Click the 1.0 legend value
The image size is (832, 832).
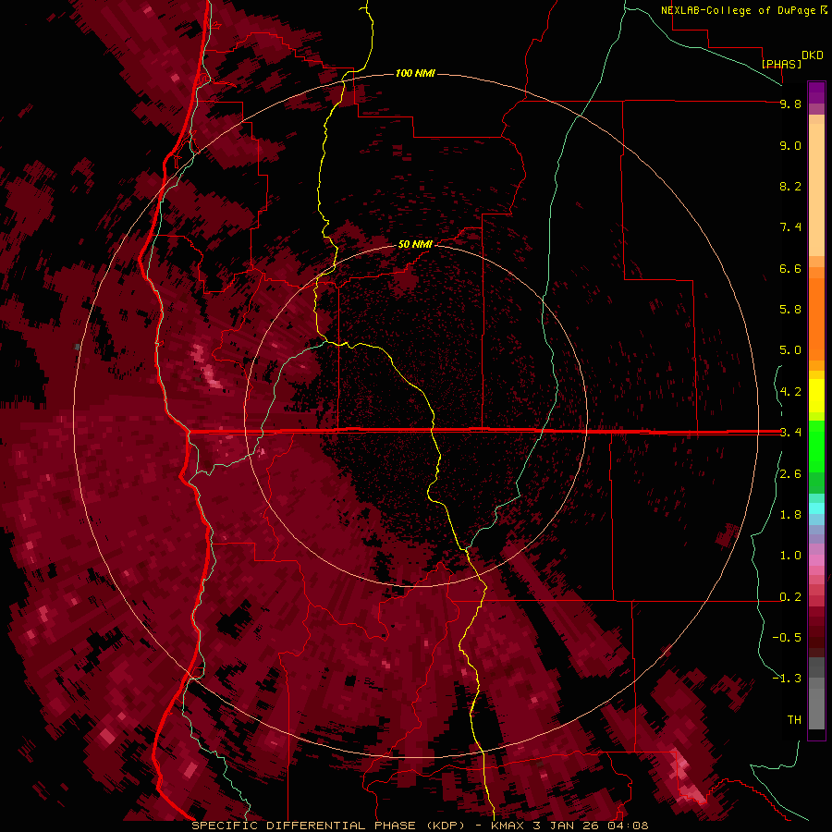(790, 556)
